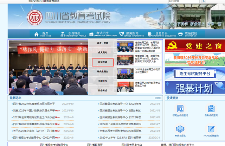This screenshot has width=225, height=146.
Task: Click the icon beside 信息公开
Action: [150, 34]
